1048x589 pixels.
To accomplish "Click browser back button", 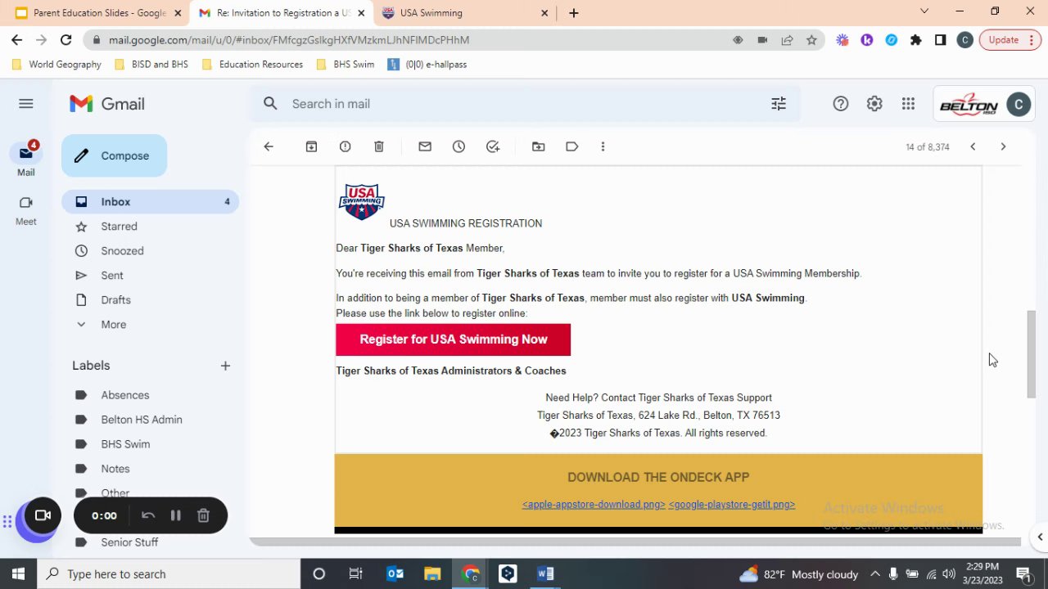I will 16,39.
